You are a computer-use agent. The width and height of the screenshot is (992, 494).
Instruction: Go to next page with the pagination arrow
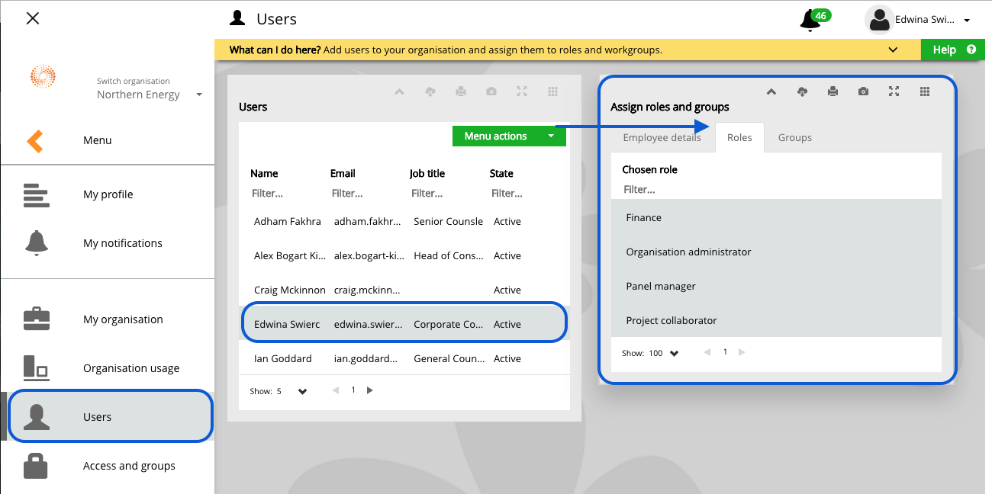click(370, 390)
